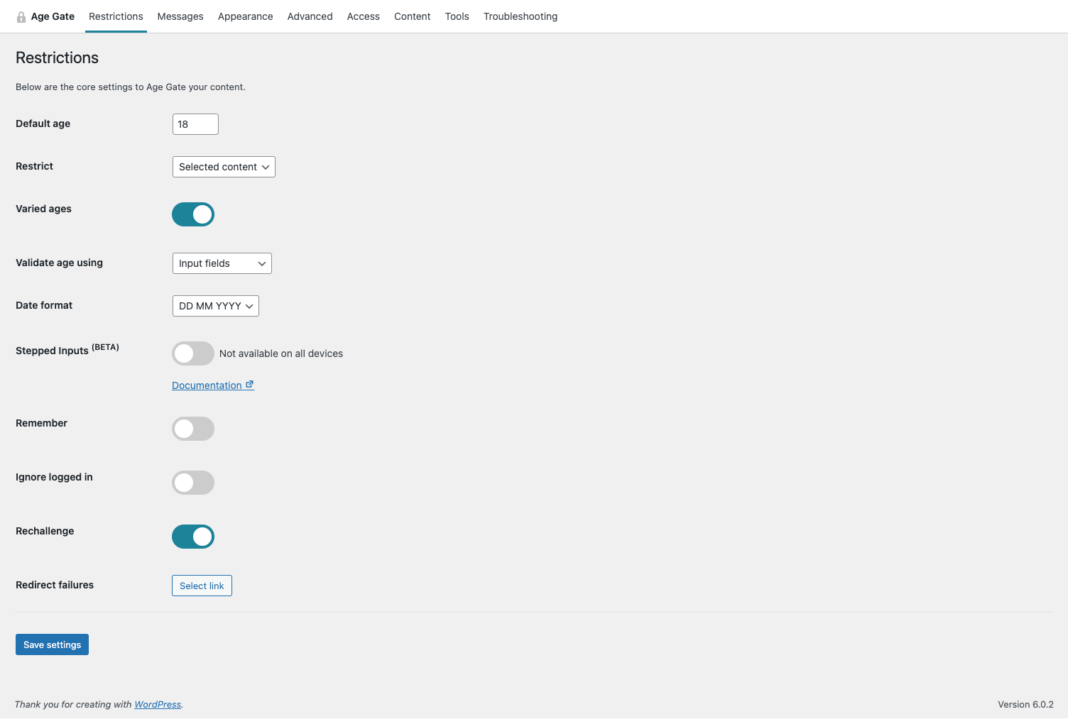
Task: Click the external link icon beside Documentation
Action: tap(249, 385)
